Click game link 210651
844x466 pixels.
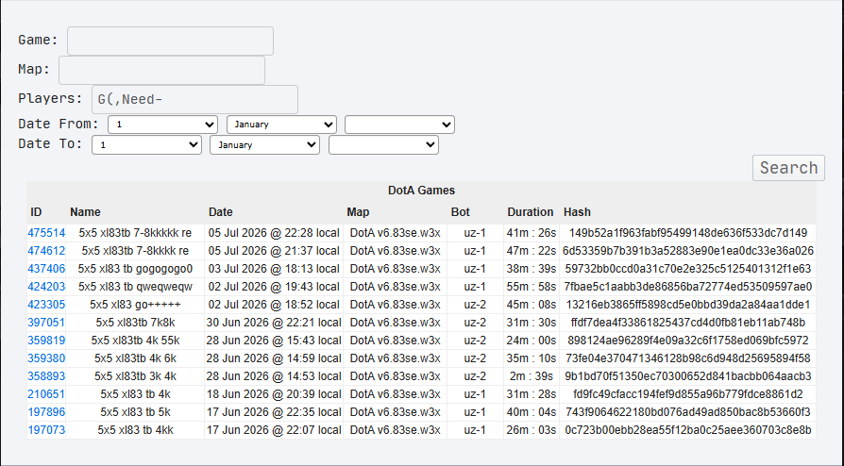[46, 394]
